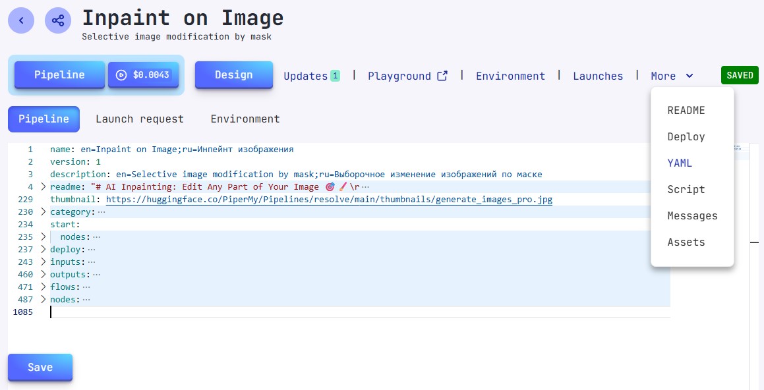This screenshot has width=764, height=390.
Task: Place cursor on empty line 1085
Action: pyautogui.click(x=198, y=312)
